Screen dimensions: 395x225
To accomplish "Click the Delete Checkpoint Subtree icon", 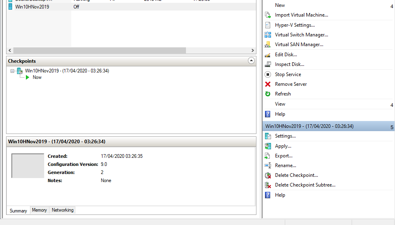I will [x=268, y=185].
